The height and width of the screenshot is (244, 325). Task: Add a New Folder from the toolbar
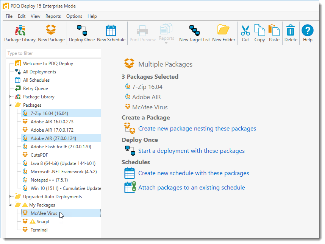point(223,33)
